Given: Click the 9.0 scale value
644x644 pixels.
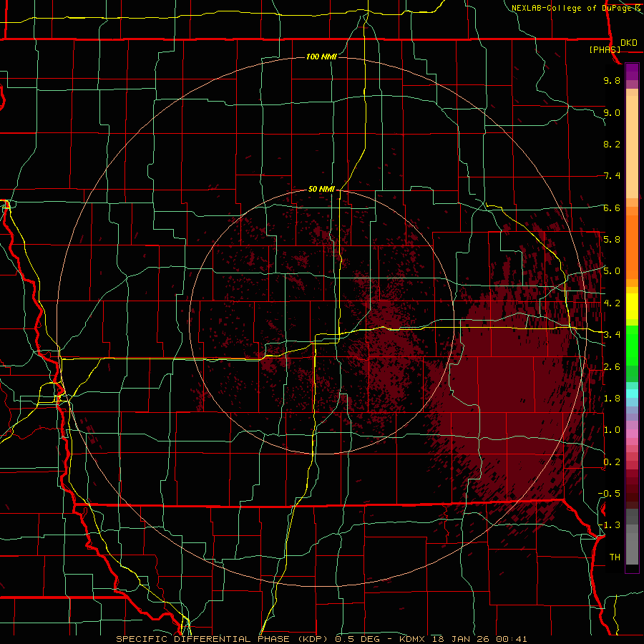Looking at the screenshot, I should pyautogui.click(x=612, y=112).
